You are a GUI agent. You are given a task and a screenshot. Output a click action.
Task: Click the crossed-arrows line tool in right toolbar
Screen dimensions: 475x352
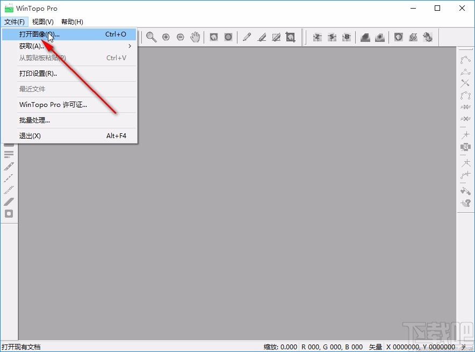pos(465,83)
